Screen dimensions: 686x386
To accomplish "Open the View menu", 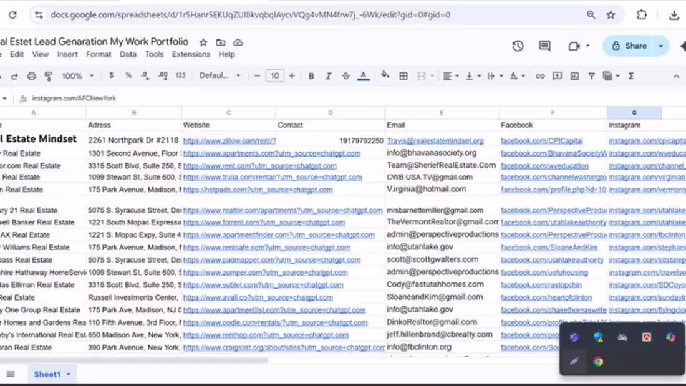I will click(x=40, y=54).
